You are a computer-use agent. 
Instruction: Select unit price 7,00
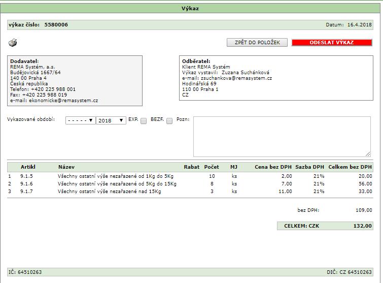coord(287,184)
